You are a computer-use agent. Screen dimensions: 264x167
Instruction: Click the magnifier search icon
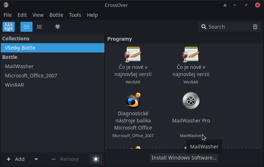pos(204,27)
